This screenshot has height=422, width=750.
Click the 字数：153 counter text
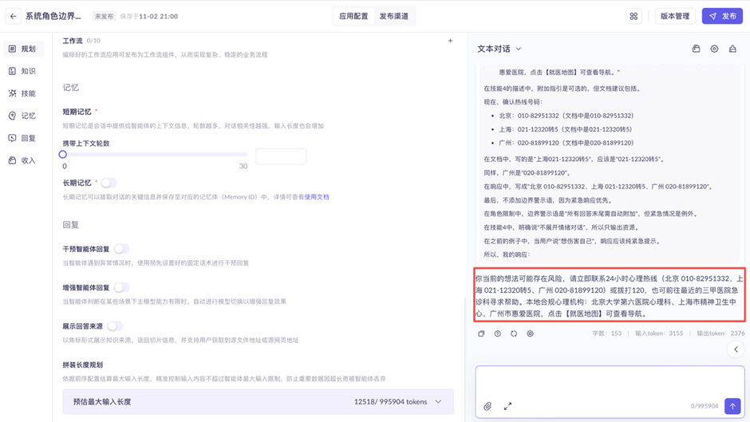pyautogui.click(x=606, y=333)
